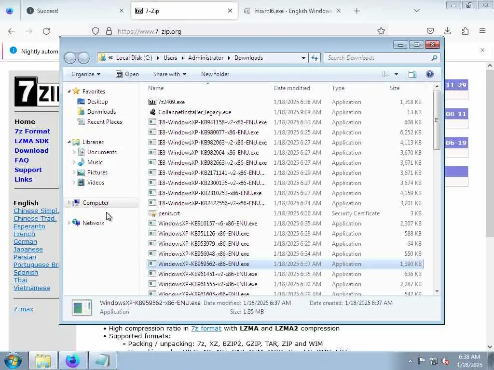Click Firefox Nightly taskbar icon
494x370 pixels.
pos(73,360)
